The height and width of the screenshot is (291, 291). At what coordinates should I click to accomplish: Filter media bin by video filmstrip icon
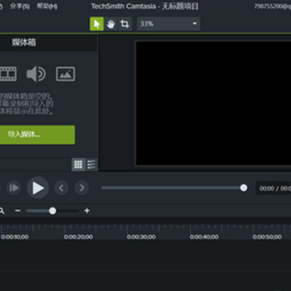(x=8, y=74)
